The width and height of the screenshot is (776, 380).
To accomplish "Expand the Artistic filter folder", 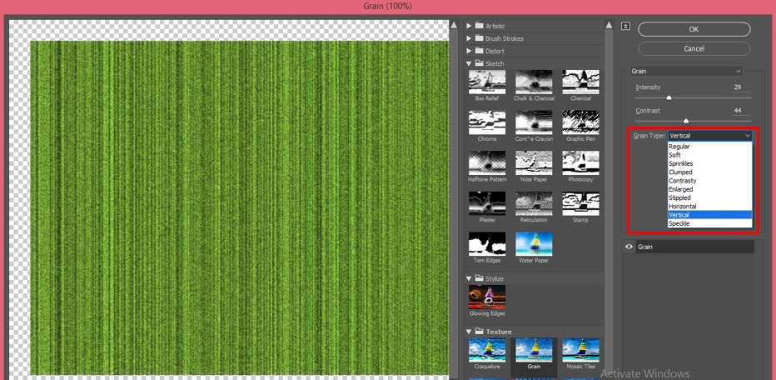I will [x=469, y=26].
